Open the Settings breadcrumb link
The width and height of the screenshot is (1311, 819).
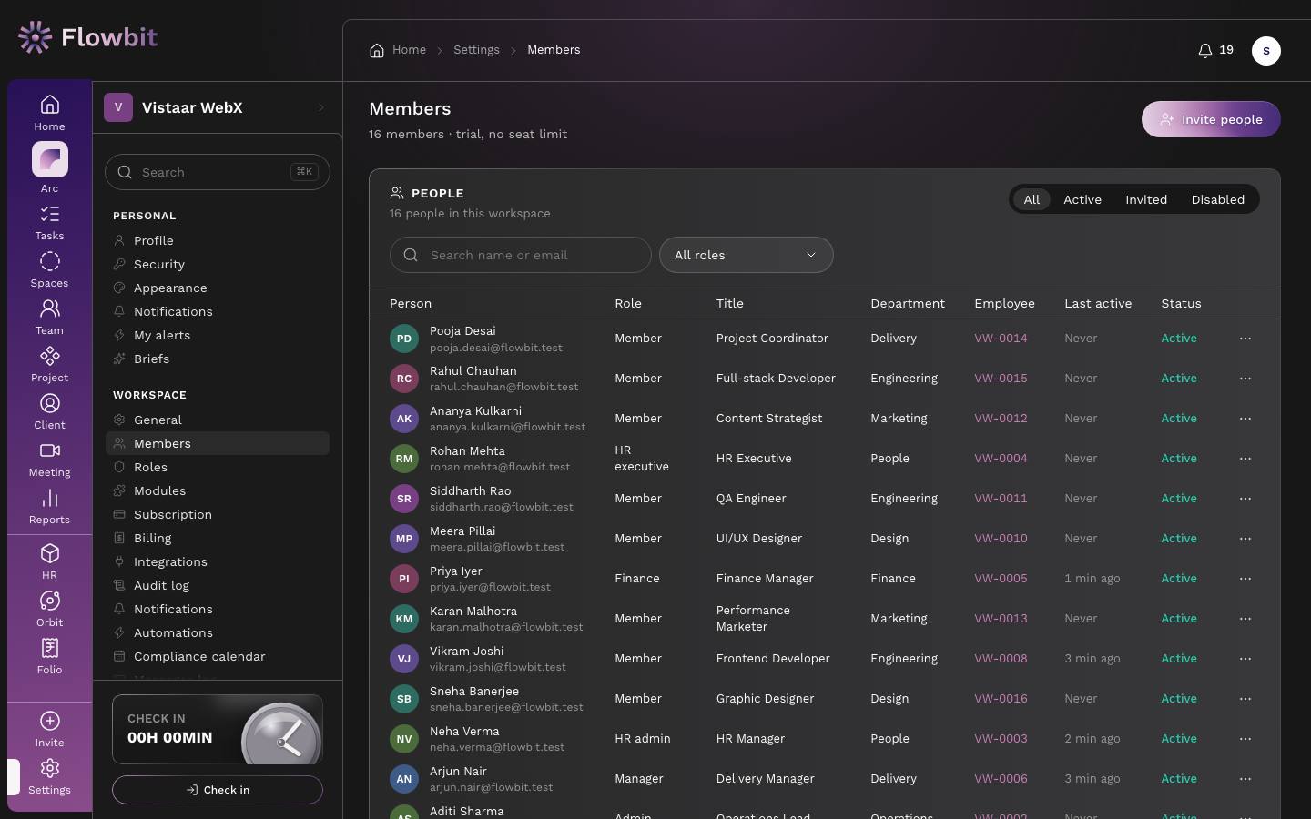pos(476,50)
